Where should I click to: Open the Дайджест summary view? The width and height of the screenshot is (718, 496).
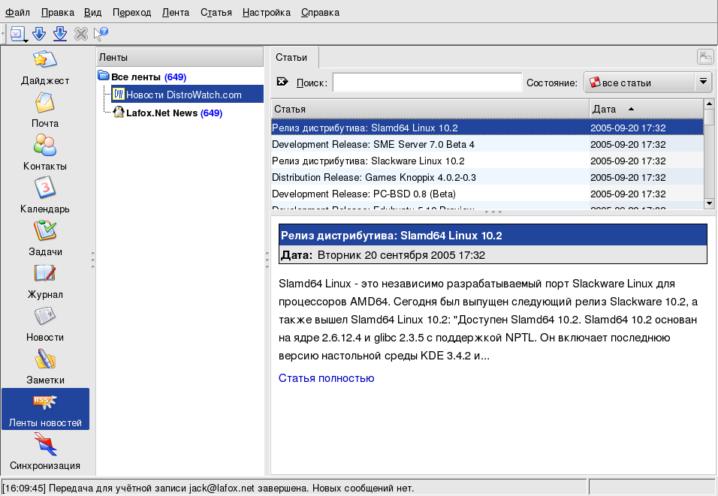[x=45, y=68]
